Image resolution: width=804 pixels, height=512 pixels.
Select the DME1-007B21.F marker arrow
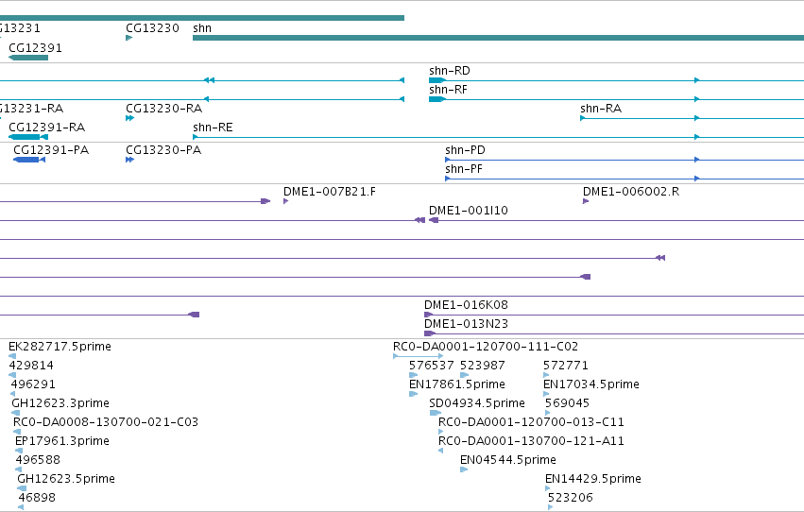pyautogui.click(x=286, y=201)
